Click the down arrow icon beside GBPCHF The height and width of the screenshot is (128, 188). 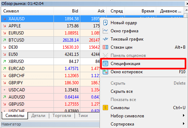point(5,75)
